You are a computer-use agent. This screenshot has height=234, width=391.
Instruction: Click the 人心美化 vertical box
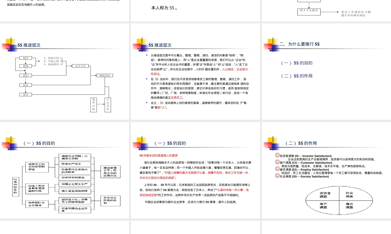pos(108,105)
